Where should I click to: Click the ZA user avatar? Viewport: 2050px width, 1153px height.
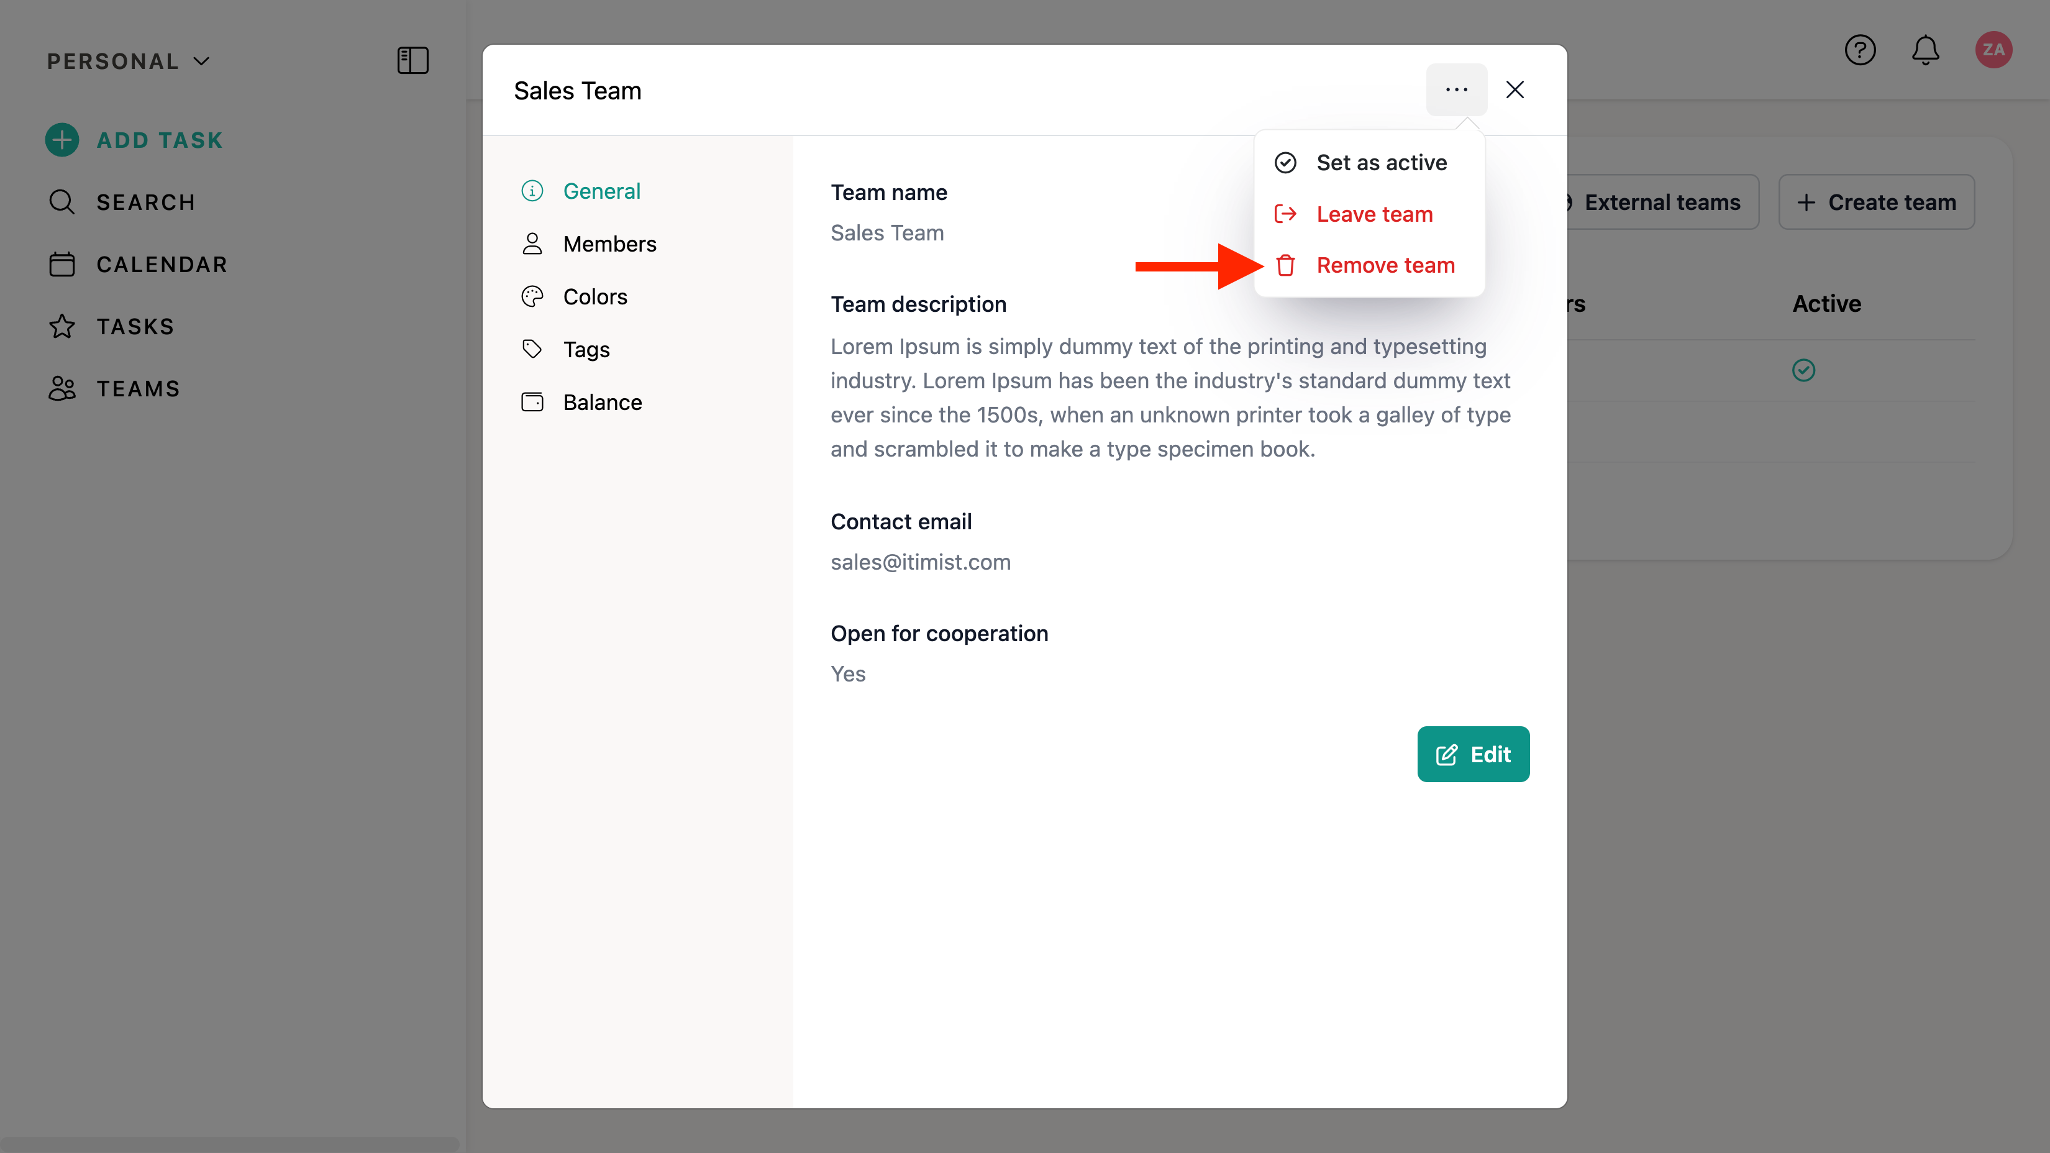pos(1993,50)
